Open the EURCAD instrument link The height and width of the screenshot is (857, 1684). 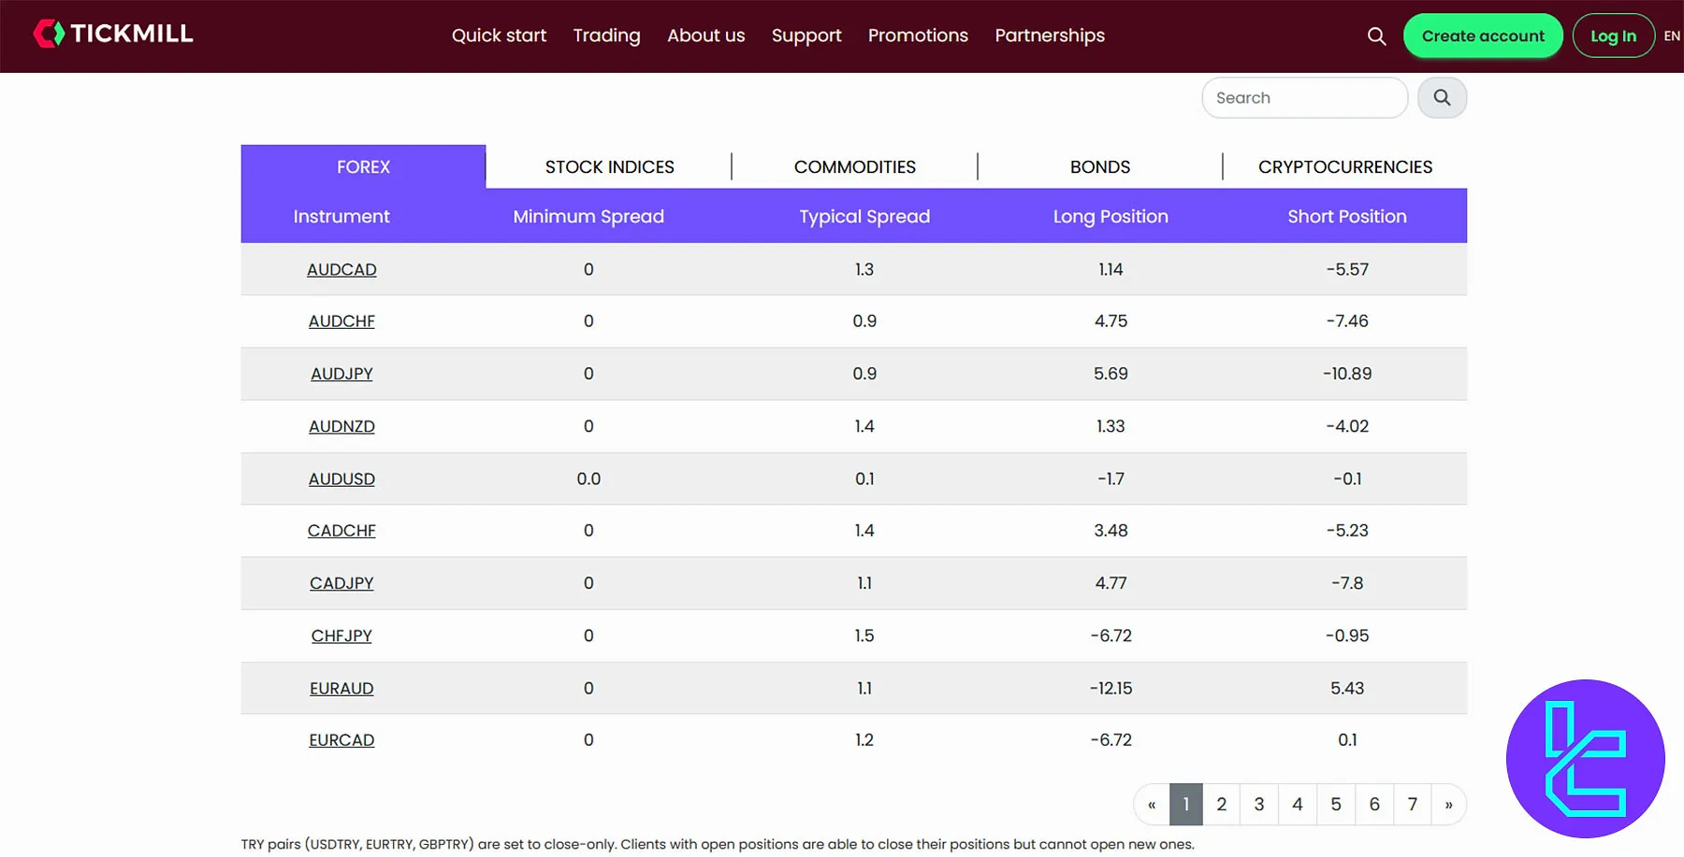coord(341,739)
